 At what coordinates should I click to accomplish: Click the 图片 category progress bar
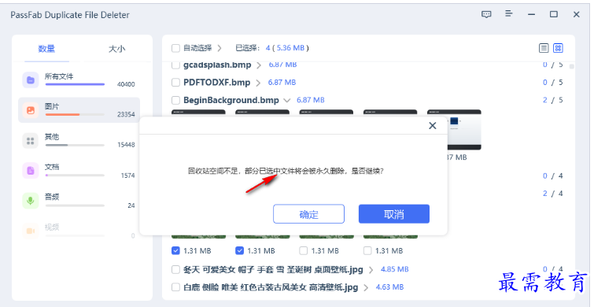pyautogui.click(x=75, y=114)
